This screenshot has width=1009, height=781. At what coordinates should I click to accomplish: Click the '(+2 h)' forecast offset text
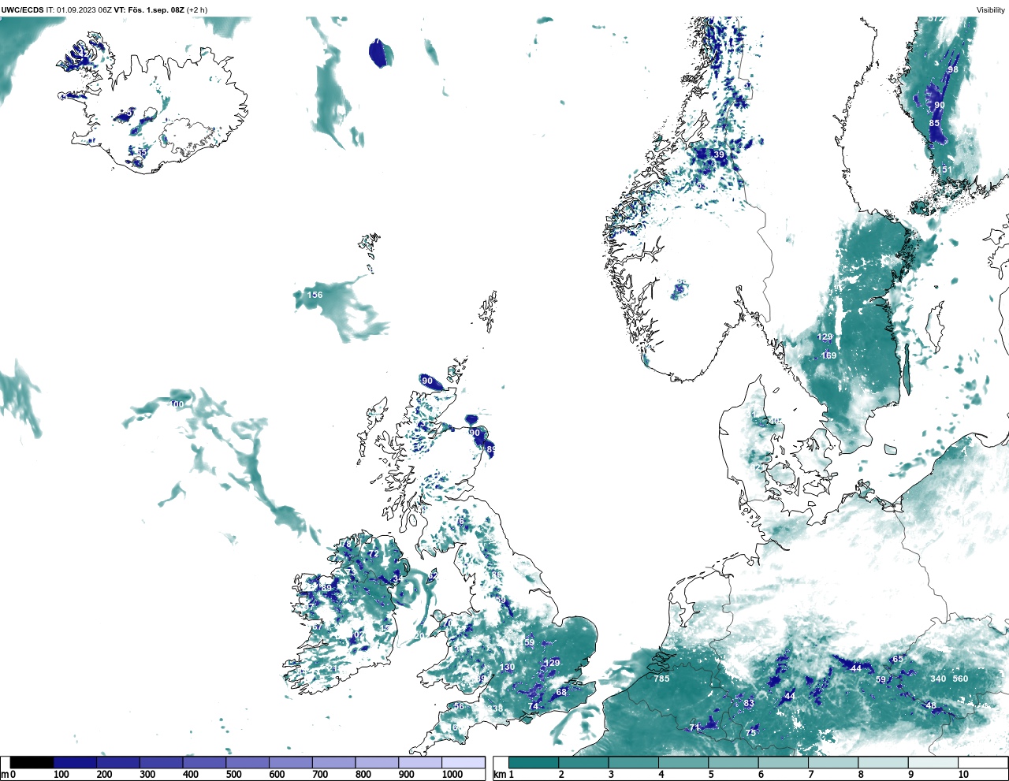pyautogui.click(x=197, y=9)
